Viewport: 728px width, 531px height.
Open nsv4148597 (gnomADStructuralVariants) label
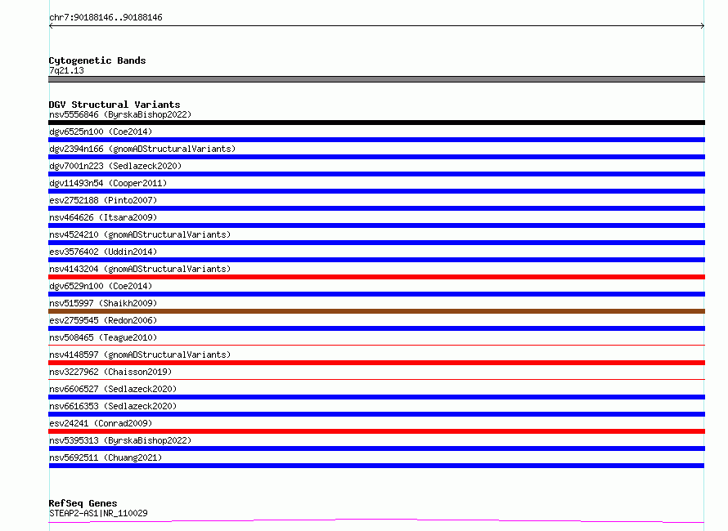tap(140, 355)
